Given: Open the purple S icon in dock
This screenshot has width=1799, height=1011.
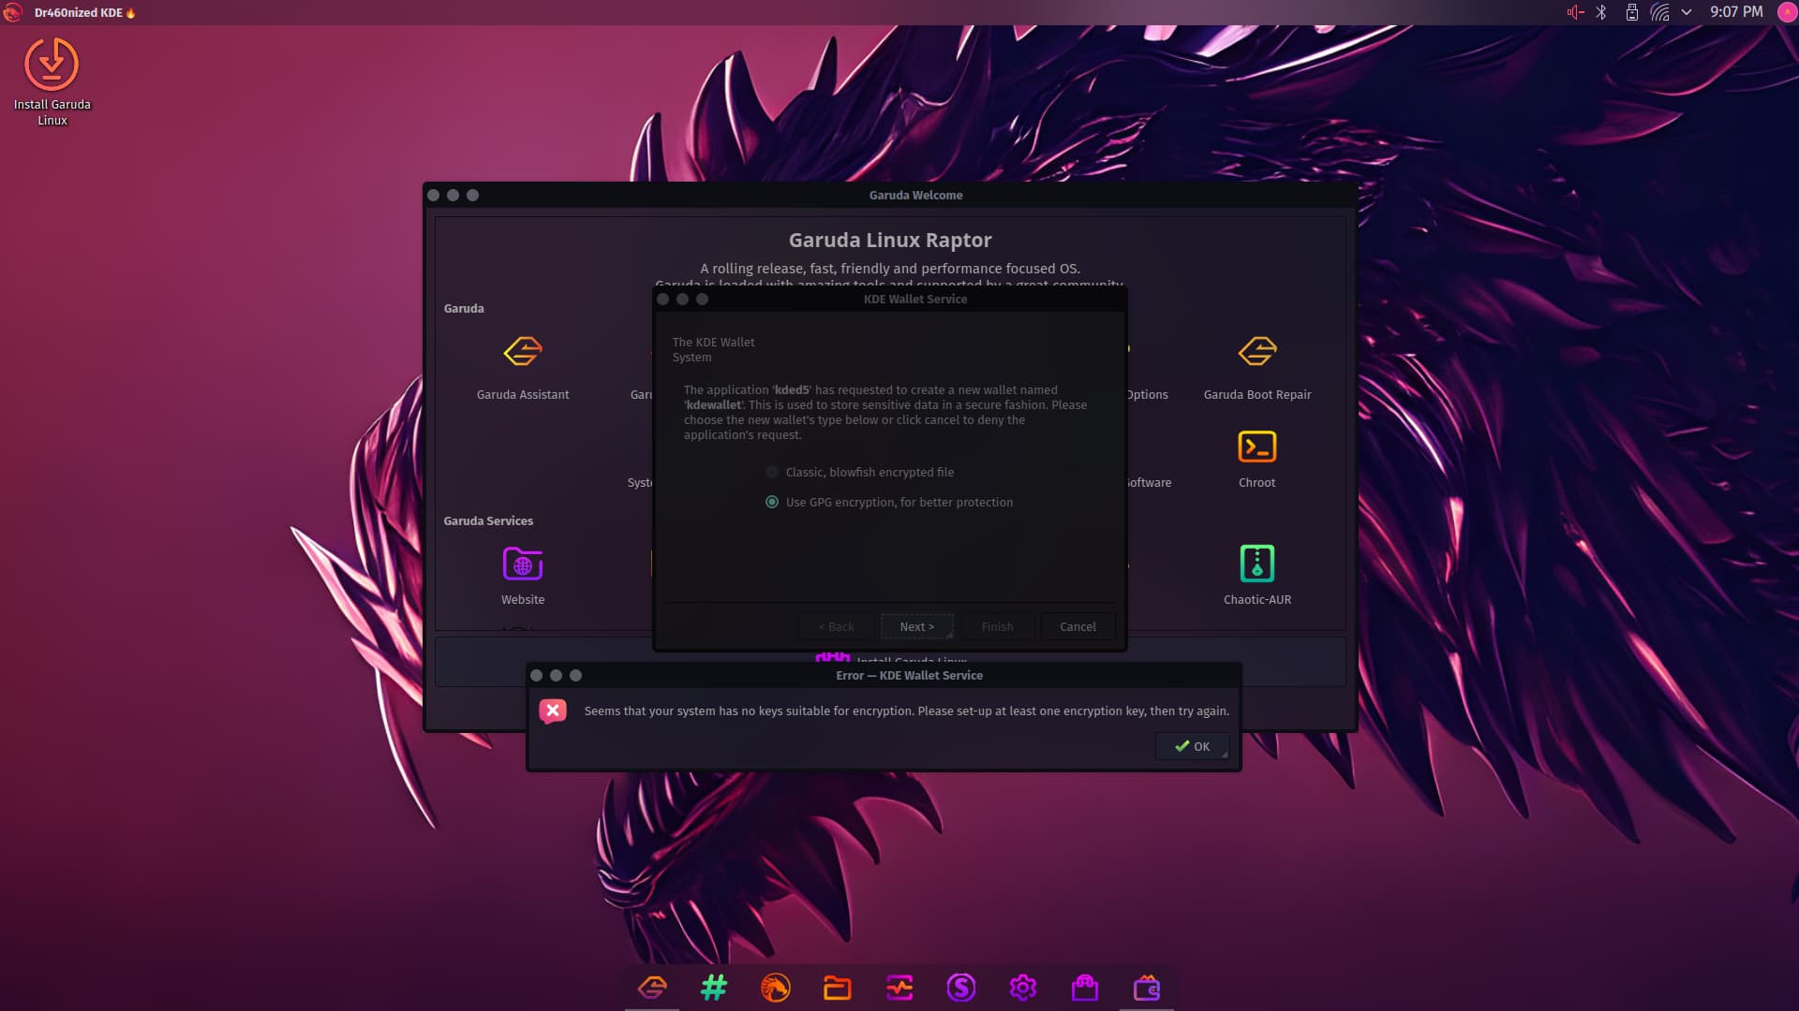Looking at the screenshot, I should pyautogui.click(x=961, y=988).
